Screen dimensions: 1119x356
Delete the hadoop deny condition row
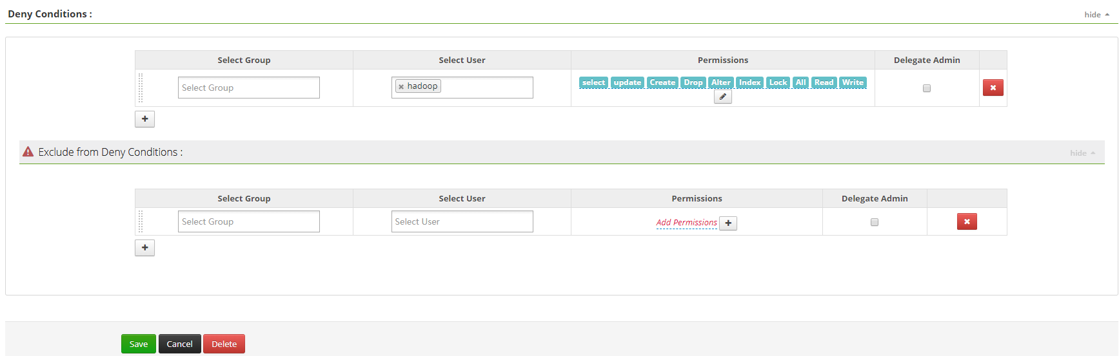click(x=993, y=88)
